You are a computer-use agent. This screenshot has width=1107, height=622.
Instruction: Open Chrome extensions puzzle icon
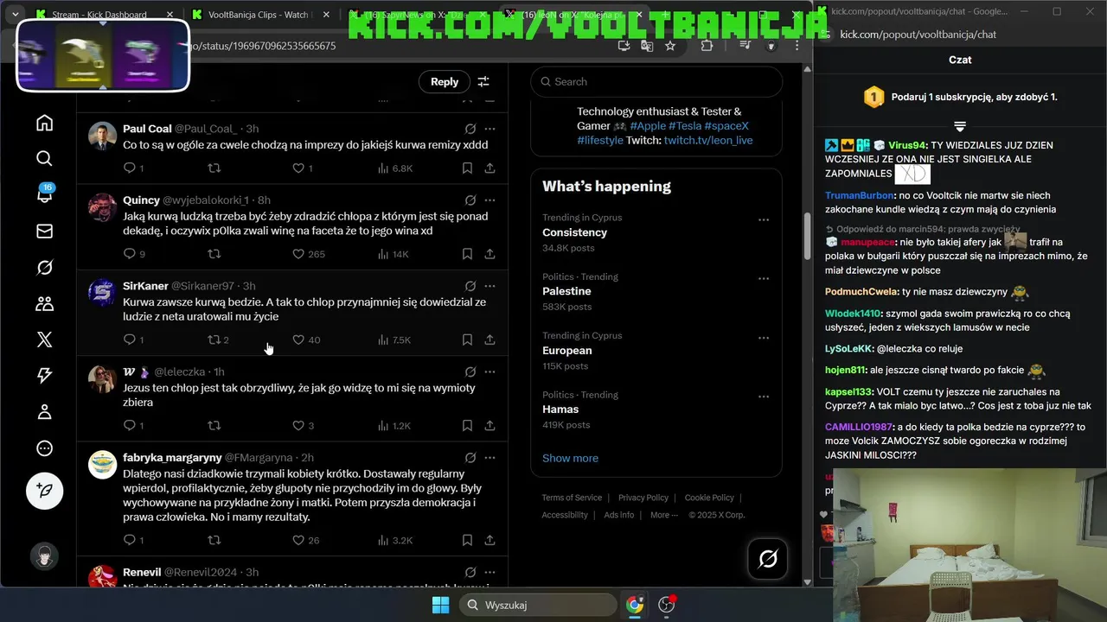click(x=707, y=46)
